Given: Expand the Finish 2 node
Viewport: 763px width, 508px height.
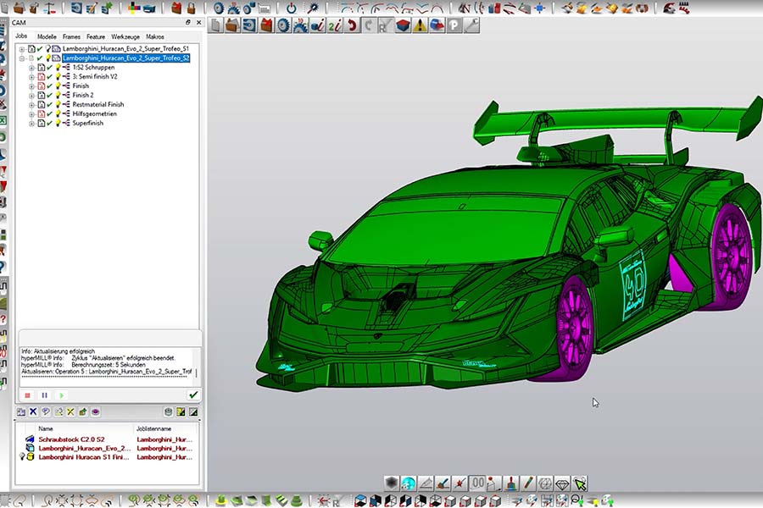Looking at the screenshot, I should pyautogui.click(x=31, y=96).
